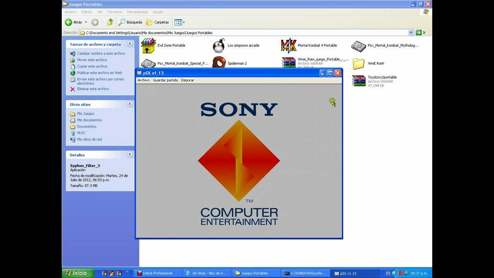Click the ES language indicator
This screenshot has height=278, width=494.
tap(388, 273)
